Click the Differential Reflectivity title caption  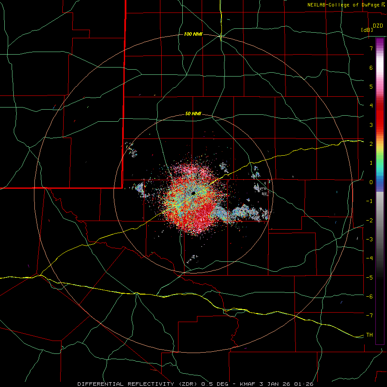tap(195, 384)
